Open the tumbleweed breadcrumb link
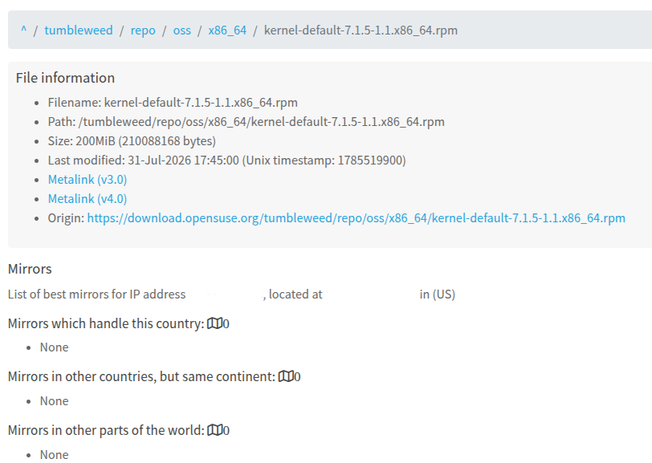 point(79,30)
